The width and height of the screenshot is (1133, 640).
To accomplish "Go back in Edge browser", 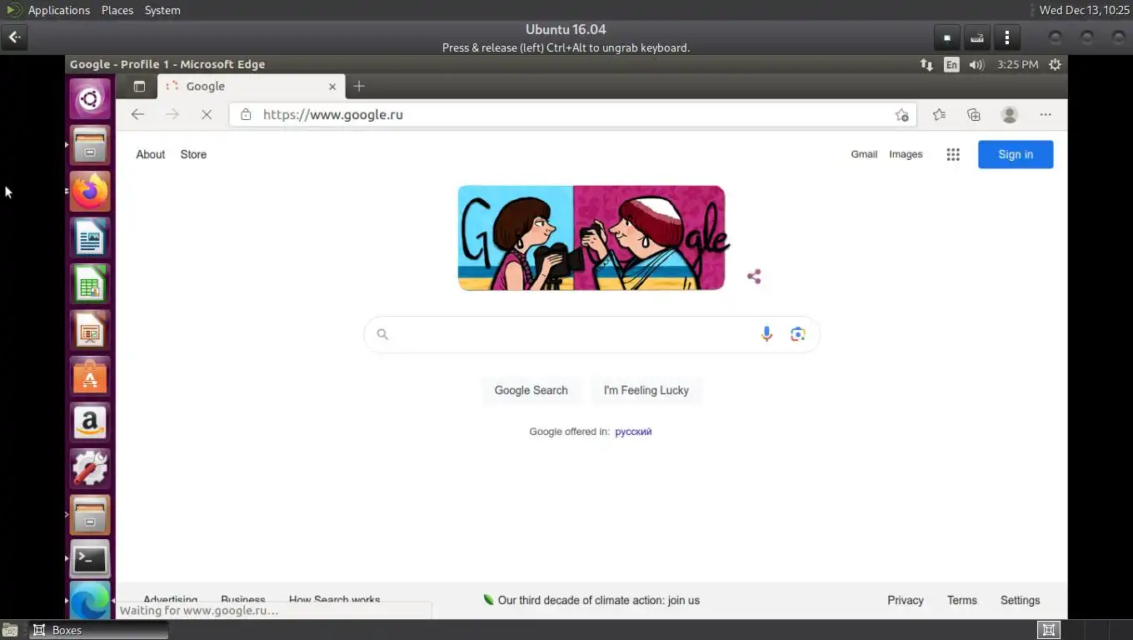I will (x=137, y=114).
